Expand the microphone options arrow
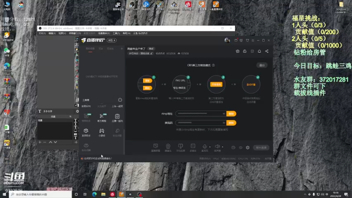 (210, 147)
